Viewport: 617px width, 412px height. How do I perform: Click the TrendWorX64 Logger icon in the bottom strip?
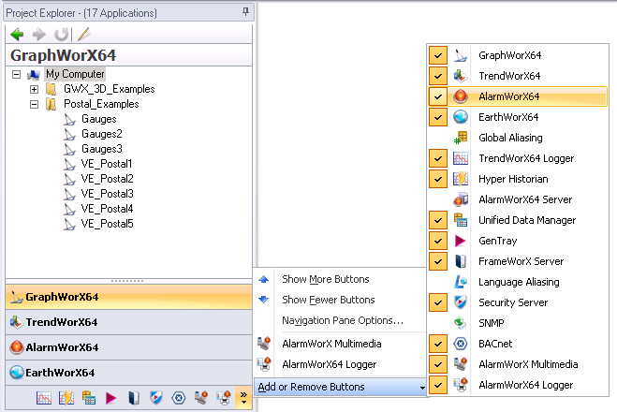pyautogui.click(x=44, y=398)
